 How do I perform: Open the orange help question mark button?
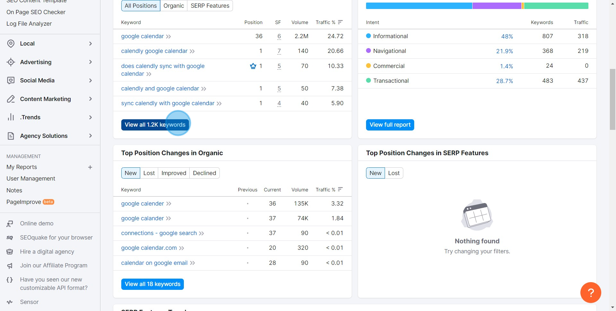(x=591, y=292)
